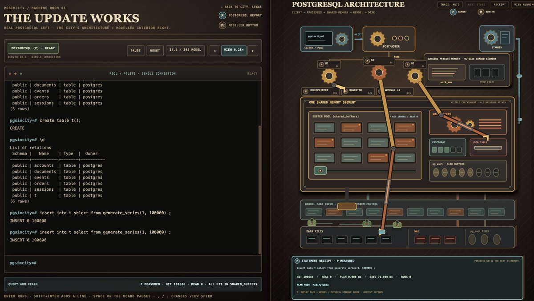Viewport: 534px width, 301px height.
Task: Click the first WAL file block
Action: [x=421, y=240]
